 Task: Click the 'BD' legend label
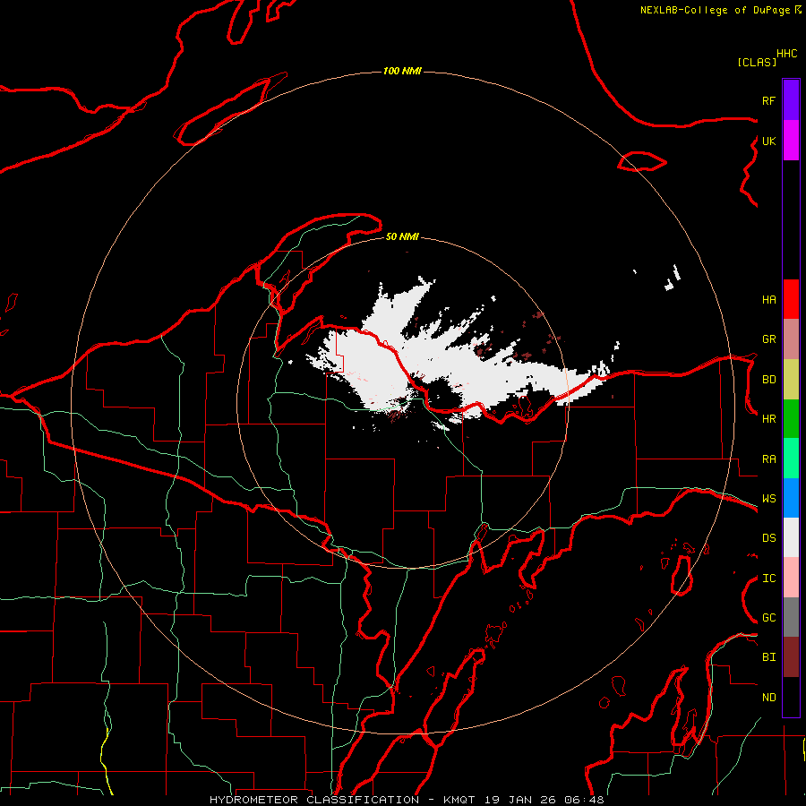768,380
